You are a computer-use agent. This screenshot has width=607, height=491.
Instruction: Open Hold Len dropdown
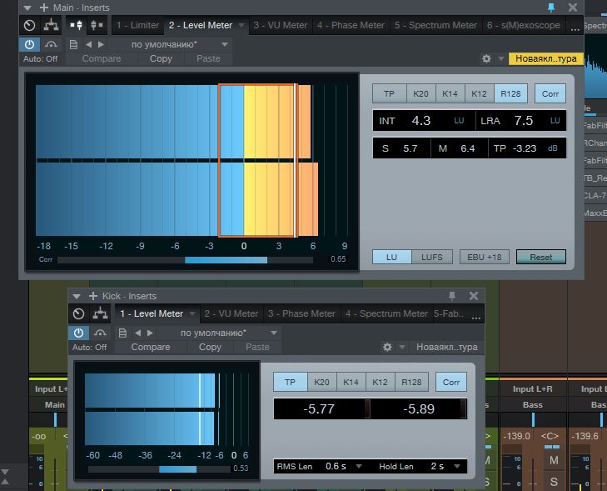pyautogui.click(x=457, y=466)
